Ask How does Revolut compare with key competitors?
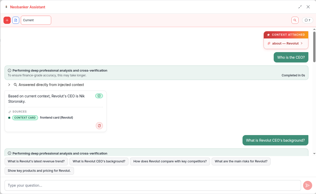Image resolution: width=316 pixels, height=194 pixels. click(170, 161)
